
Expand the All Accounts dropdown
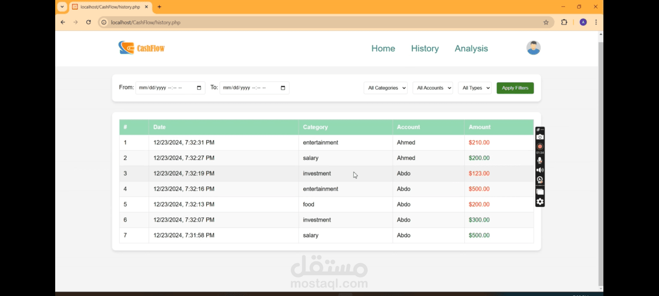click(432, 88)
